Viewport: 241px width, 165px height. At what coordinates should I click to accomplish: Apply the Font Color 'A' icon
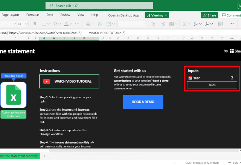click(66, 24)
